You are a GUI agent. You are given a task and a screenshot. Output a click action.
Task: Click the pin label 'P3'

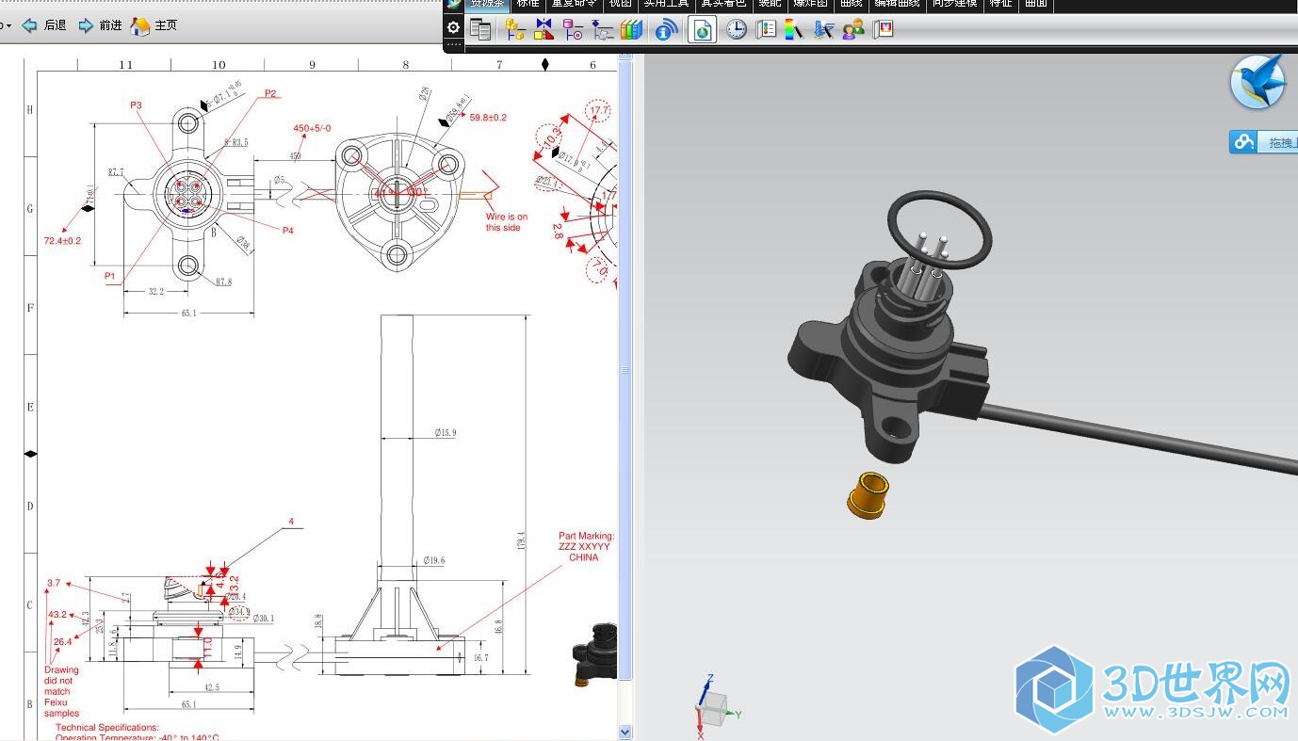pyautogui.click(x=136, y=105)
